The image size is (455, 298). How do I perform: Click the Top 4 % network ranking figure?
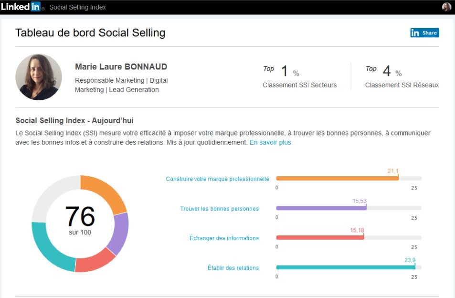click(383, 71)
